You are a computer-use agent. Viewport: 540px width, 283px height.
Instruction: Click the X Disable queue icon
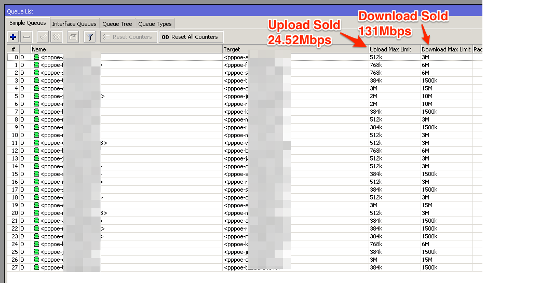click(57, 37)
